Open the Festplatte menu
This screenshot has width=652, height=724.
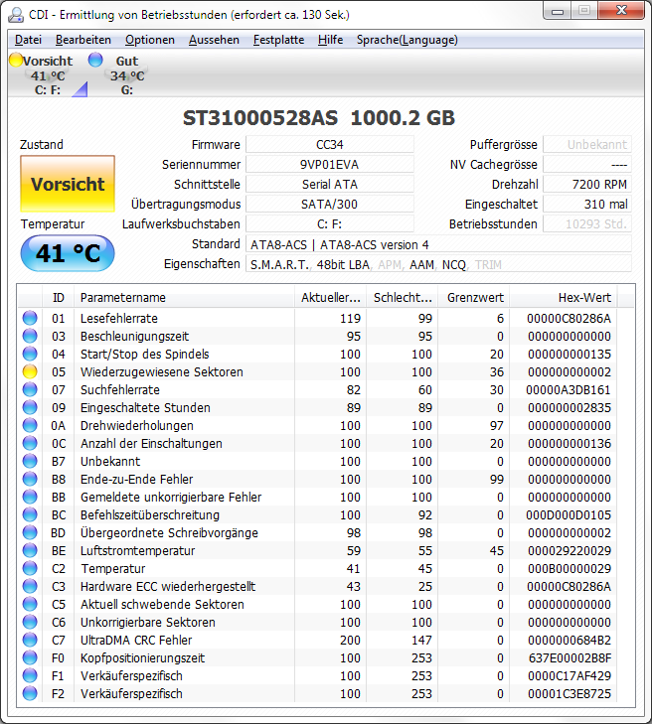coord(278,40)
